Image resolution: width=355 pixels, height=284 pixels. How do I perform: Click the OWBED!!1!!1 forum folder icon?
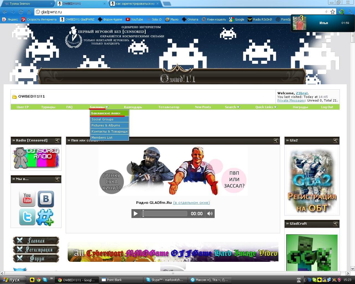[x=14, y=97]
